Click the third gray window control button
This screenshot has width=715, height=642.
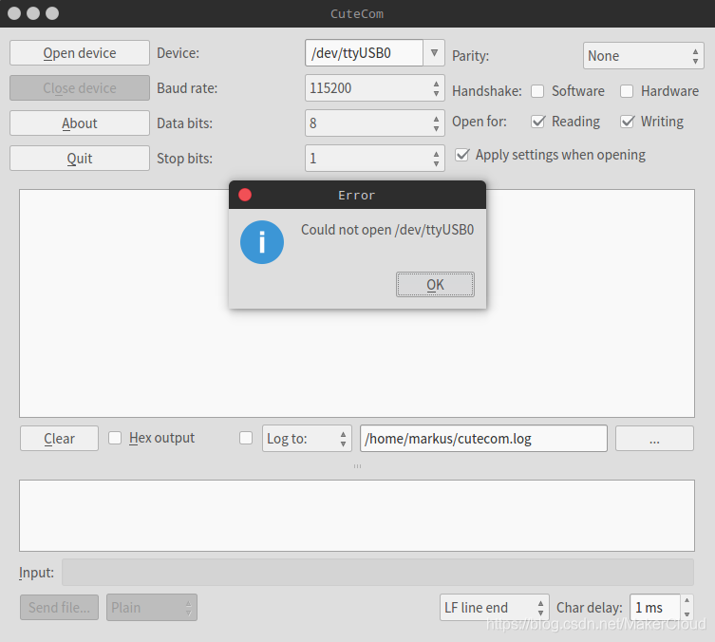(x=52, y=13)
